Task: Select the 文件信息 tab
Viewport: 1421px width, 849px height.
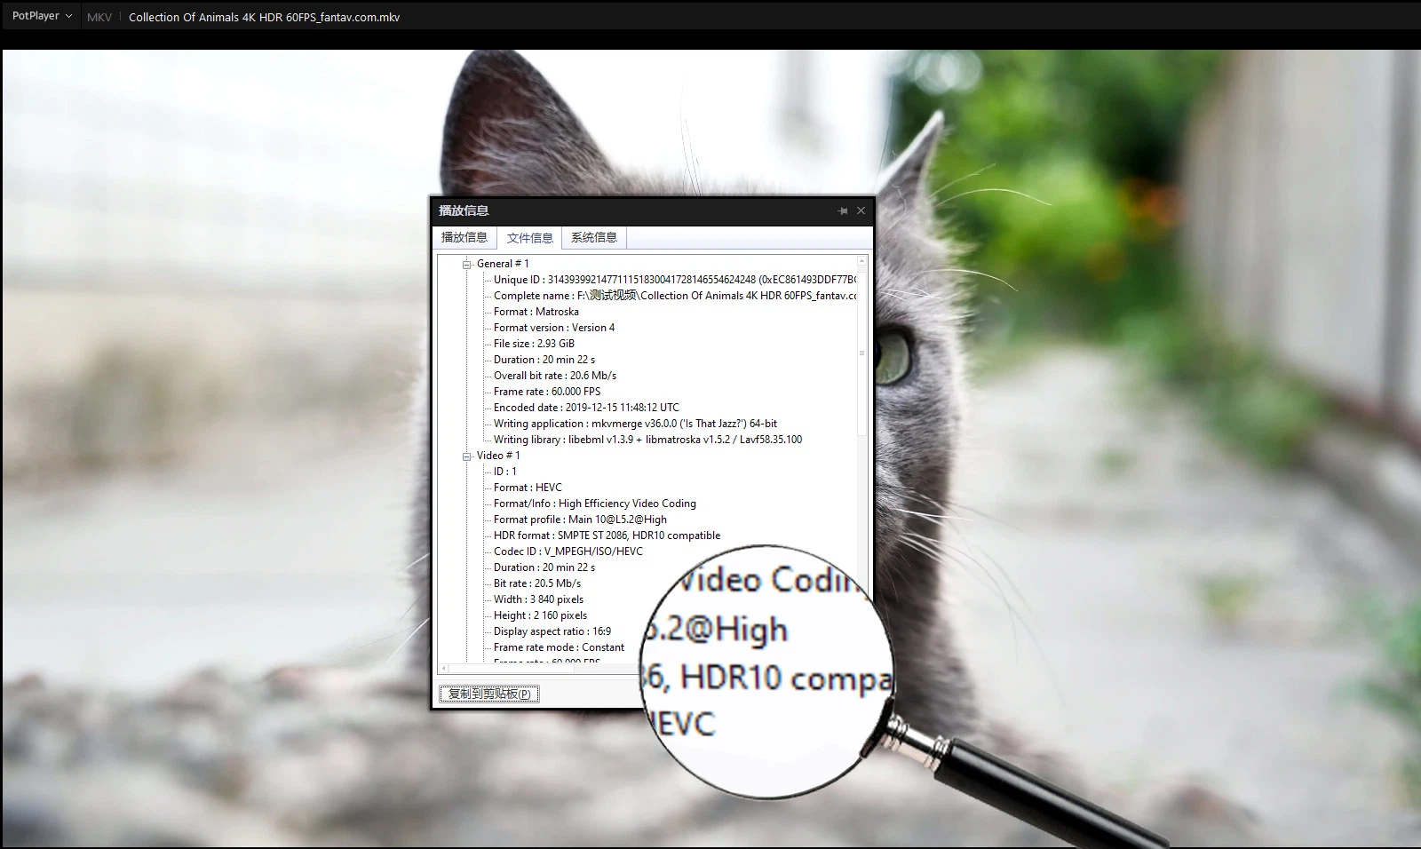Action: point(529,238)
